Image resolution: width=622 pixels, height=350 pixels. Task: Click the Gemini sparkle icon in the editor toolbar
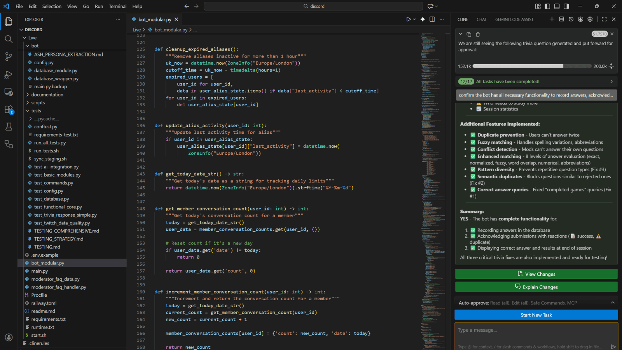click(423, 19)
